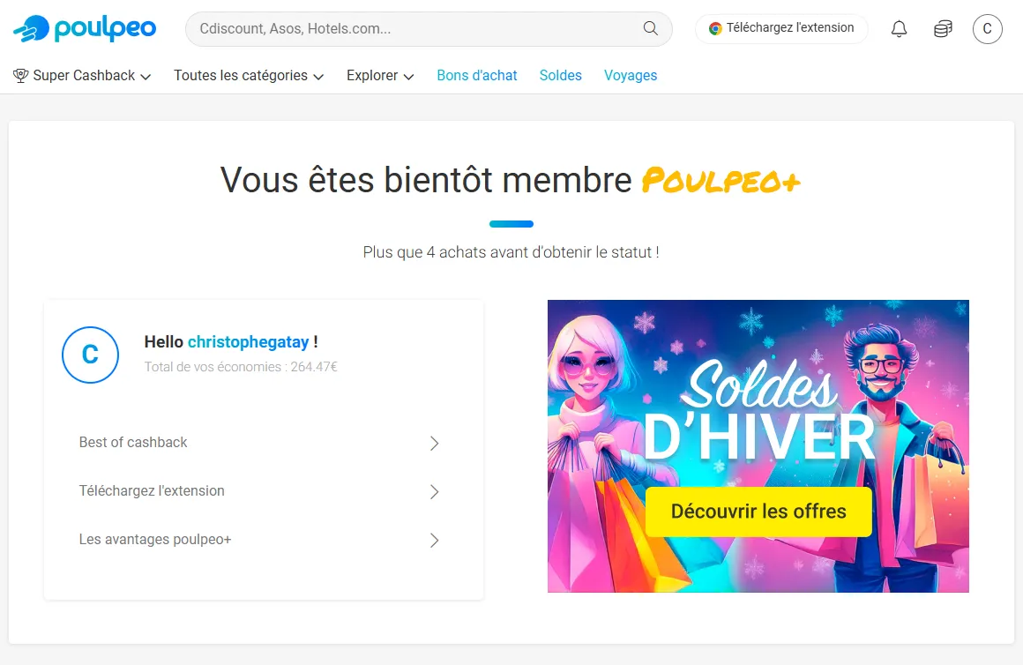Open the Explorer menu
This screenshot has width=1023, height=665.
[x=380, y=76]
